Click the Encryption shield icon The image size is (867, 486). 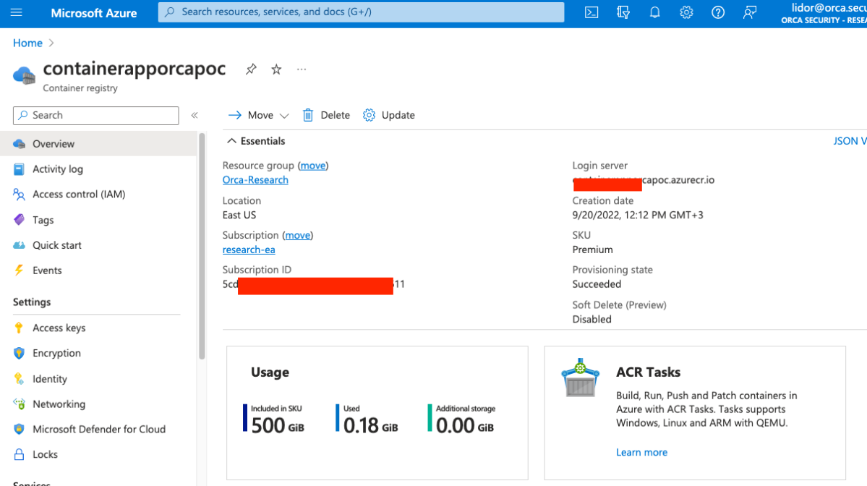tap(19, 353)
